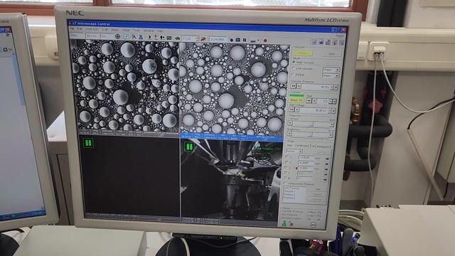Click the snapshot camera toolbar icon
The width and height of the screenshot is (455, 256).
coord(237,40)
